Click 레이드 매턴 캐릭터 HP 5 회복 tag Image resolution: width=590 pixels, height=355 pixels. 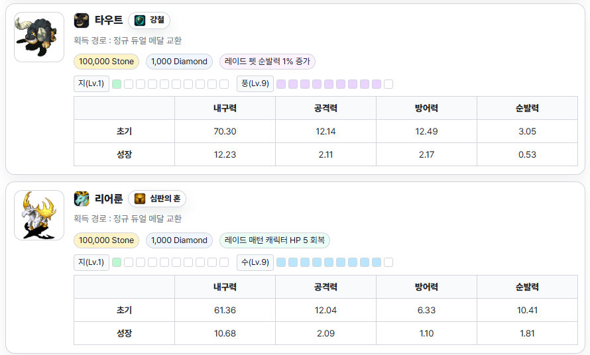click(x=274, y=240)
